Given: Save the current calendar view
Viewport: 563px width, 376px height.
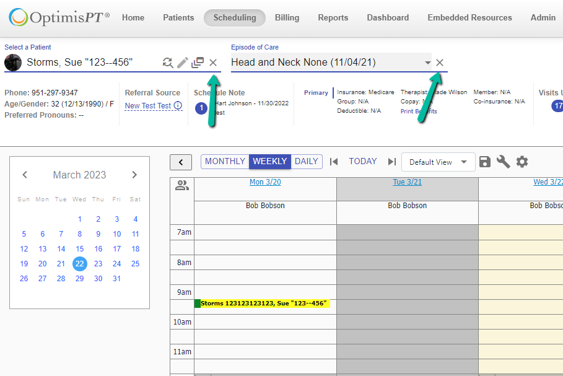Looking at the screenshot, I should click(485, 162).
